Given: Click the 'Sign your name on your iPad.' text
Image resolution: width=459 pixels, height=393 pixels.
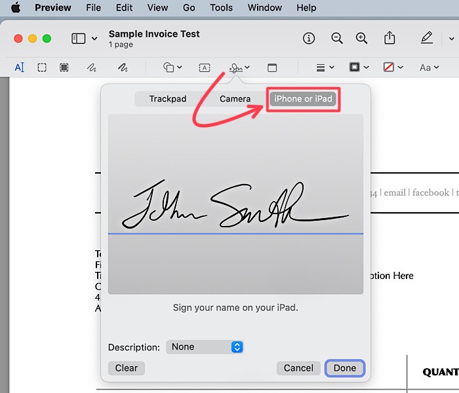Looking at the screenshot, I should tap(235, 308).
